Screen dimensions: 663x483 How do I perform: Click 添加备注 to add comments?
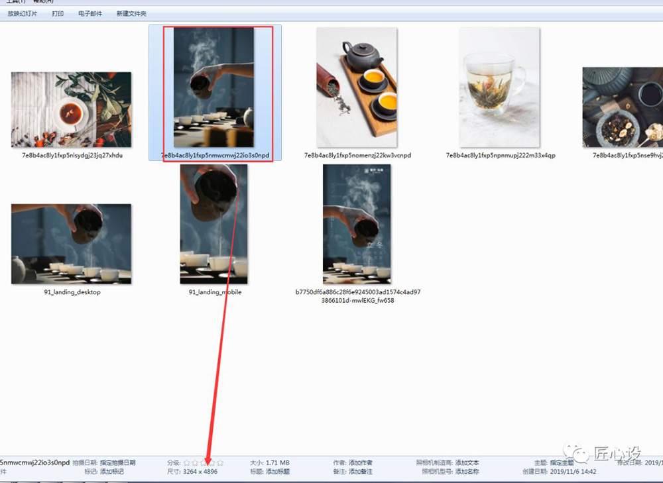click(361, 472)
